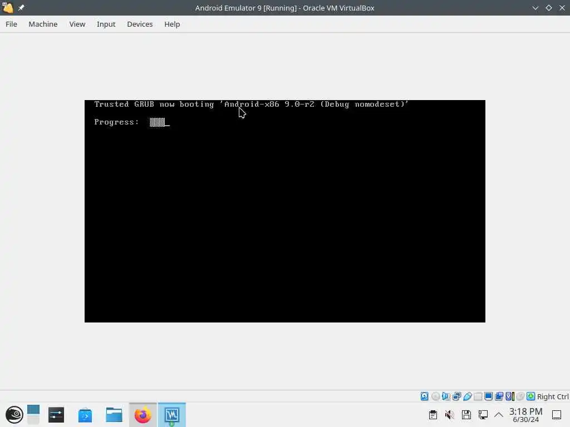Screen dimensions: 570x427
Task: Open the clipboard tray icon
Action: click(x=433, y=415)
